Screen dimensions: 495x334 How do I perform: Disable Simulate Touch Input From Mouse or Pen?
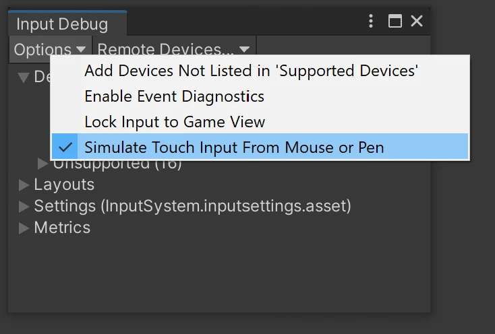click(234, 147)
